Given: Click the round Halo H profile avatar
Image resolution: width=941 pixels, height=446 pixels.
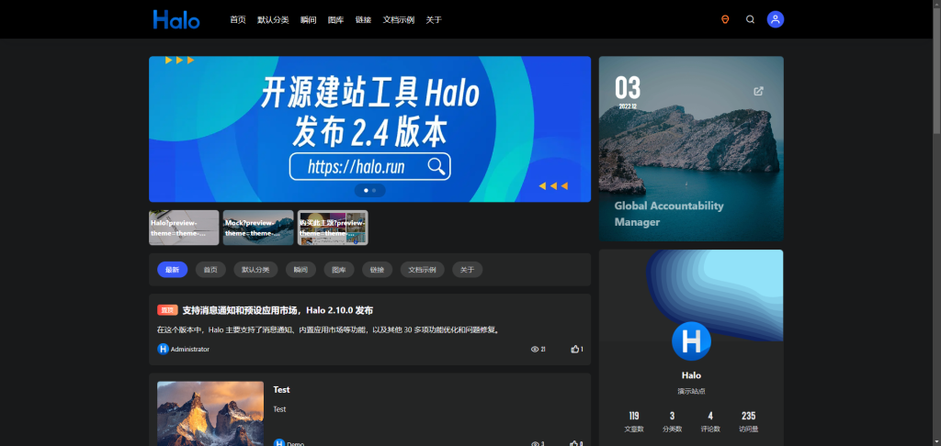Looking at the screenshot, I should 691,340.
